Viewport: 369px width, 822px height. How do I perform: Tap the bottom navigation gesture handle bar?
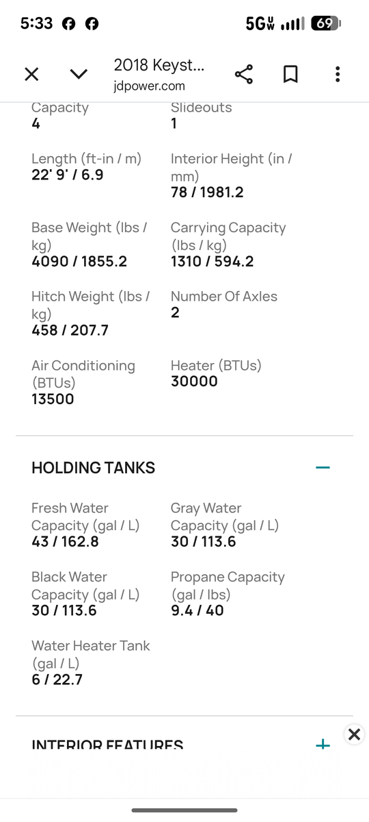pyautogui.click(x=184, y=810)
